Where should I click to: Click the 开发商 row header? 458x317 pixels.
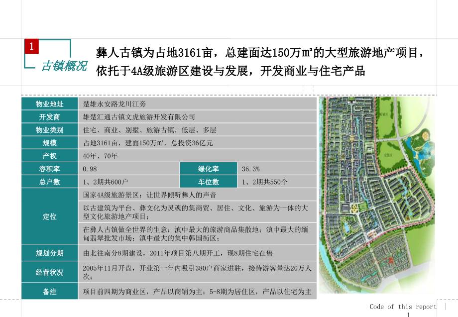[49, 117]
